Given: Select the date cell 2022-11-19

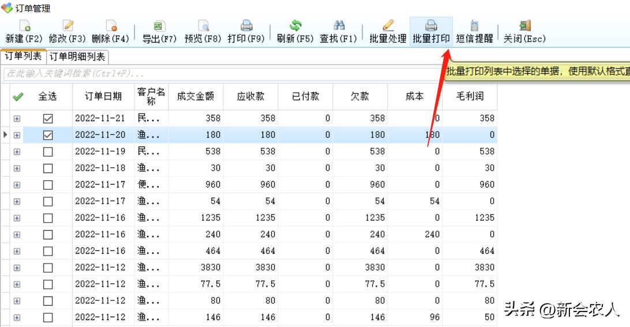Looking at the screenshot, I should (x=103, y=152).
